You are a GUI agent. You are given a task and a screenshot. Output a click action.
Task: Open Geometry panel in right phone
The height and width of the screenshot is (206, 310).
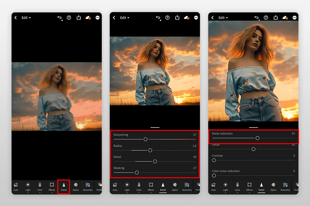[x=285, y=187]
